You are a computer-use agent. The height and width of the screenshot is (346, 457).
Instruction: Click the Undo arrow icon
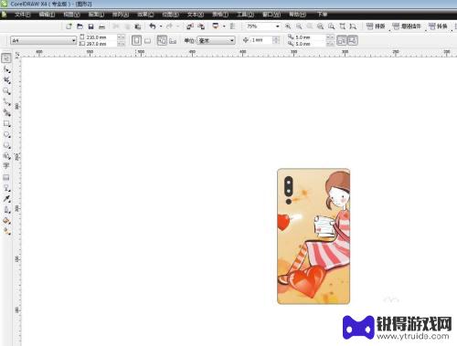(x=153, y=26)
